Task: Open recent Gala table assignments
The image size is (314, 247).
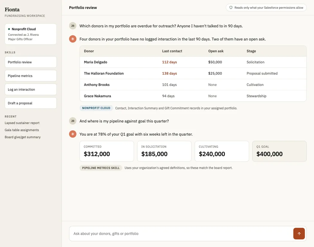Action: click(22, 130)
